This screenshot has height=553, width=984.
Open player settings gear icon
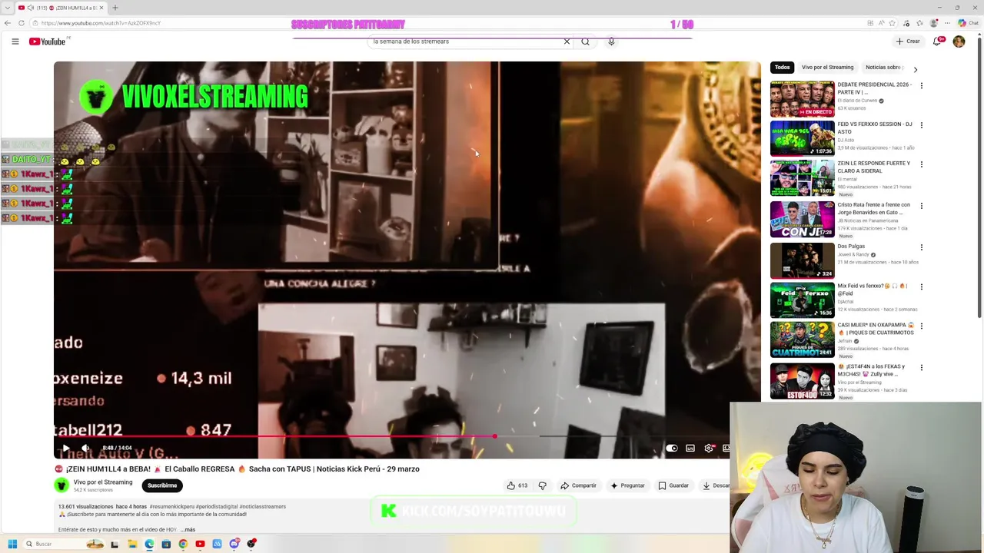pyautogui.click(x=709, y=448)
